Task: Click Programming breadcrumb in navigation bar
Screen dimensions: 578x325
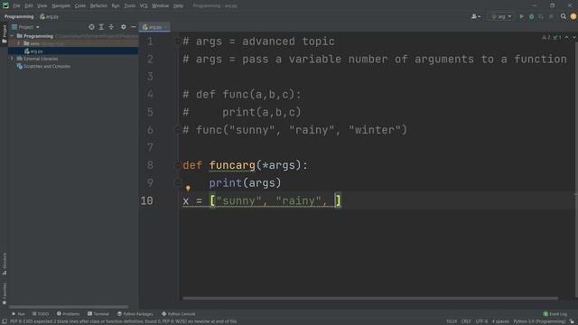Action: coord(19,16)
